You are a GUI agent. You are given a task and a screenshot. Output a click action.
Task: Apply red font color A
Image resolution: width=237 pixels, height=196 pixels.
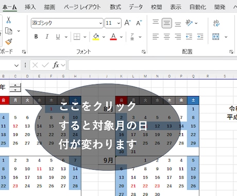point(113,37)
